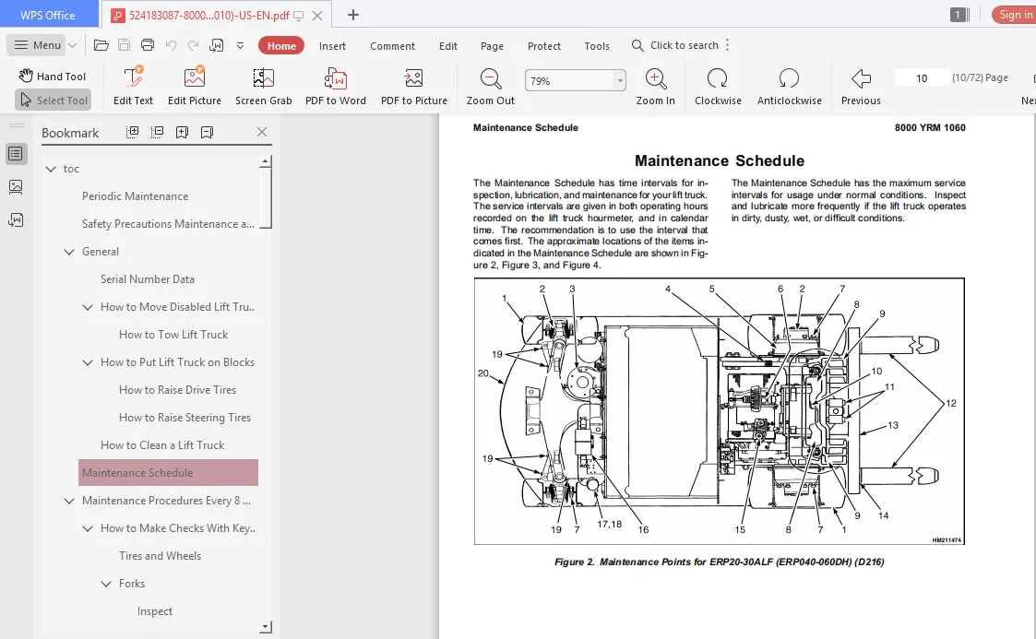Click the Screen Grab tool

tap(263, 86)
